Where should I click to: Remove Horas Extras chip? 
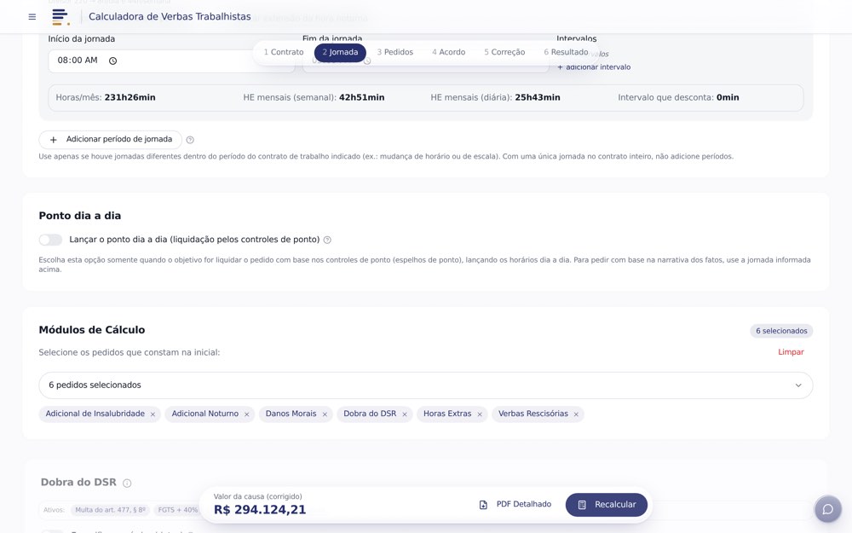(480, 414)
